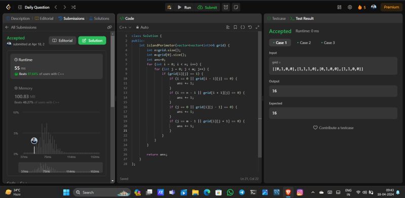Viewport: 405px width, 198px height.
Task: Open the user profile avatar
Action: 374,7
